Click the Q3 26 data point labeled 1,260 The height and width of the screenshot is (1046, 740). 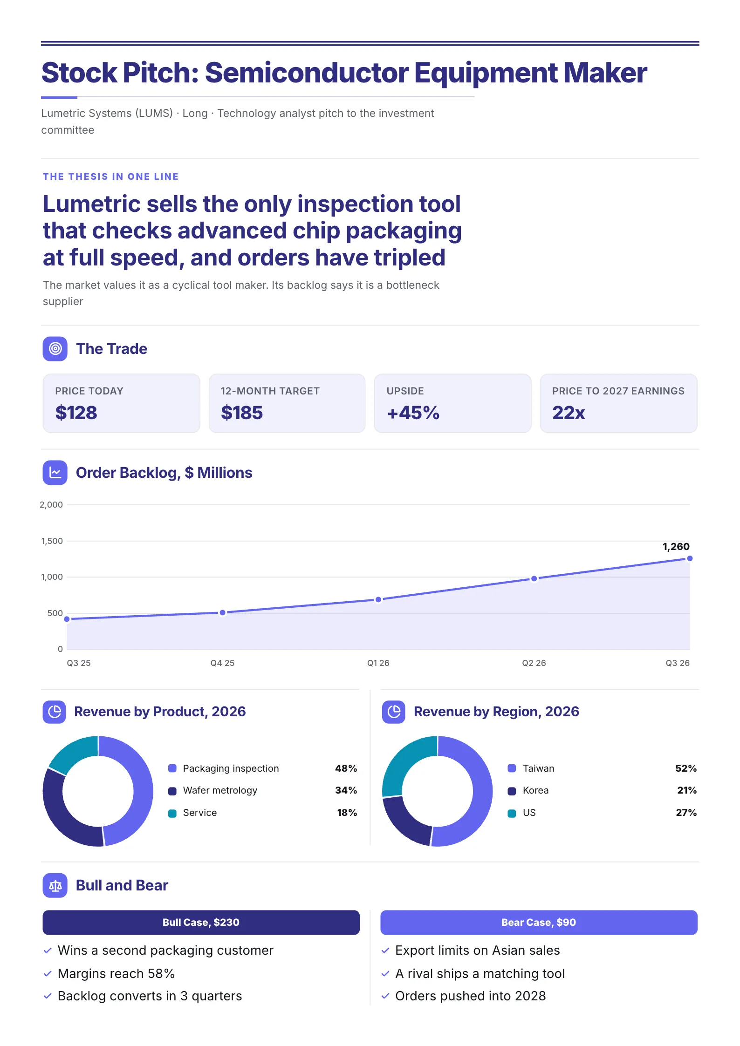[690, 558]
